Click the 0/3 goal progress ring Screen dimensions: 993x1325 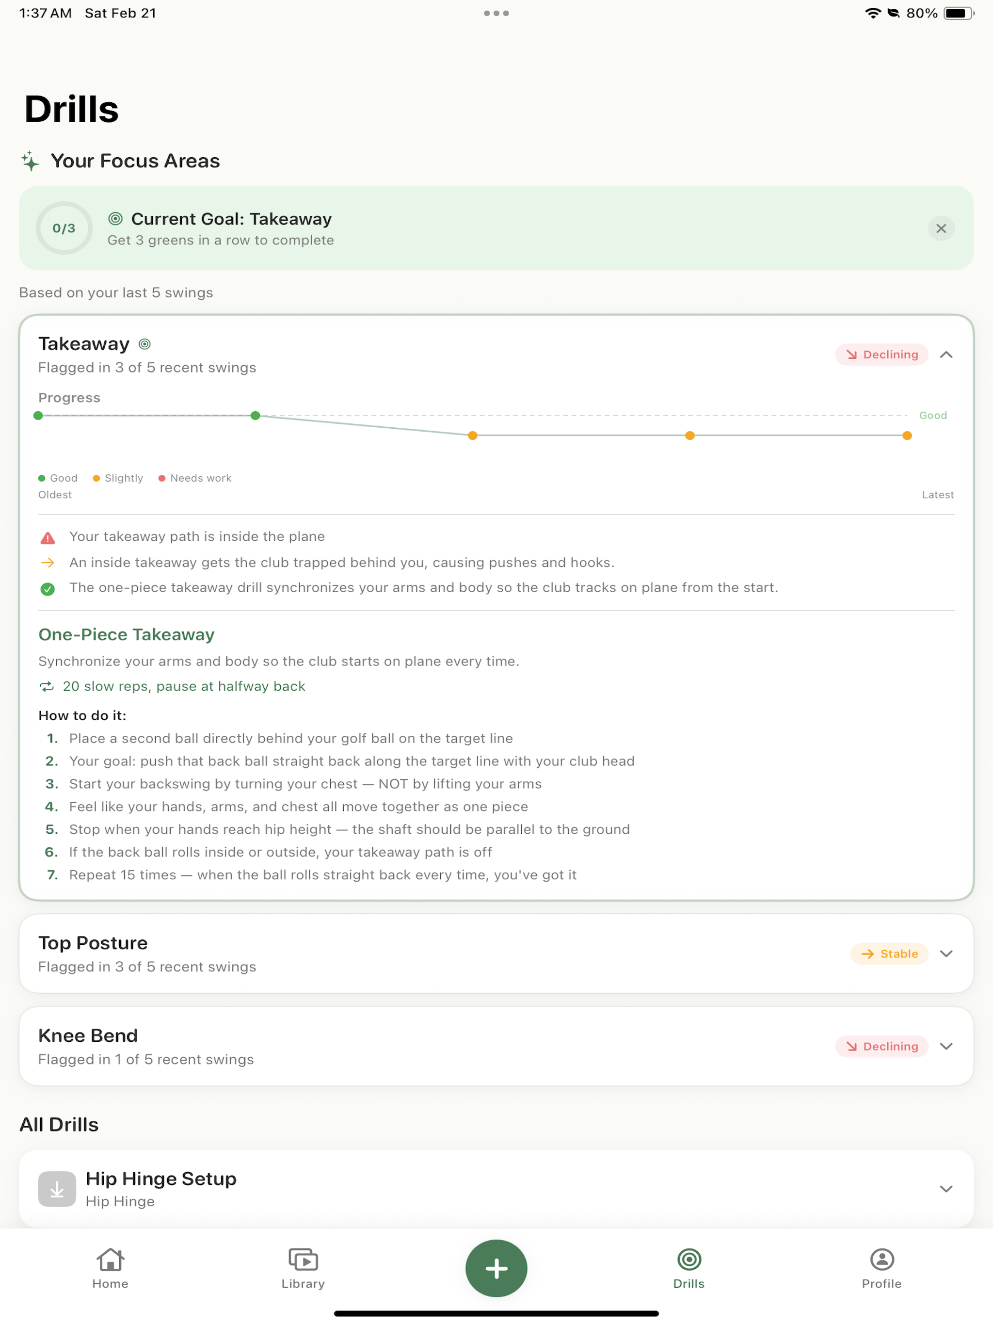tap(64, 228)
